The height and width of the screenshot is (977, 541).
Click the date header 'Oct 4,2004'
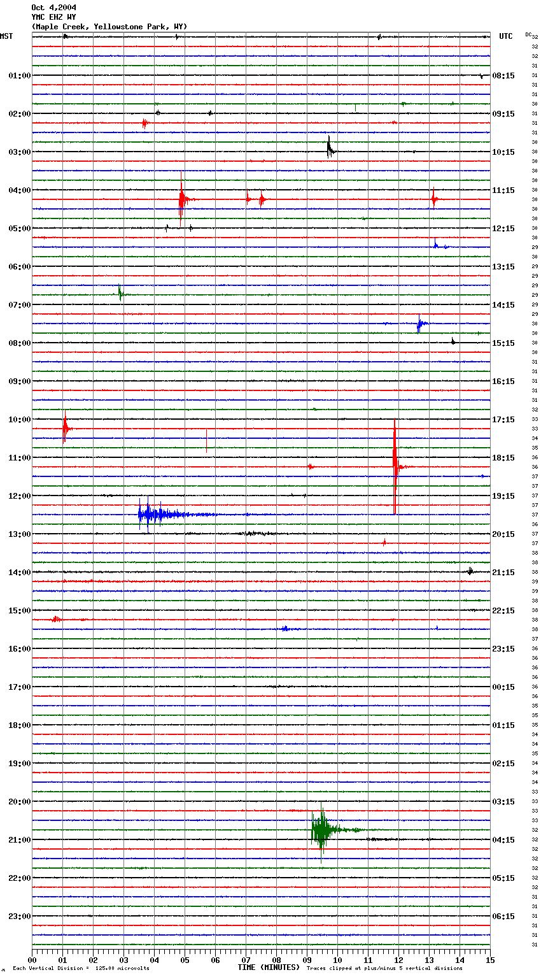(54, 8)
